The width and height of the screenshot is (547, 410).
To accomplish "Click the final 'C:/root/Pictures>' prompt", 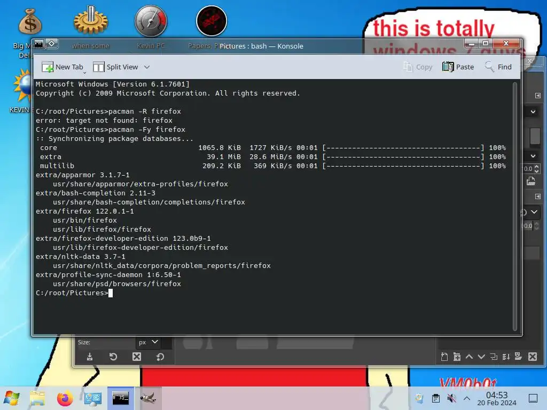I will pos(72,293).
